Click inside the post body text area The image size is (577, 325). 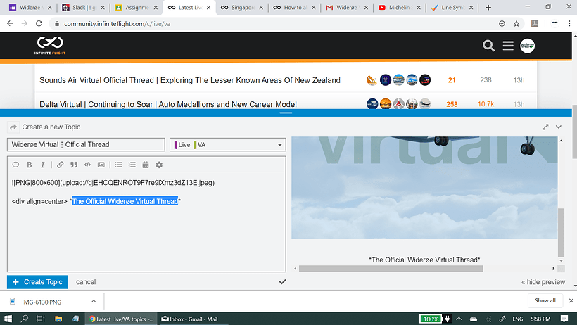146,222
